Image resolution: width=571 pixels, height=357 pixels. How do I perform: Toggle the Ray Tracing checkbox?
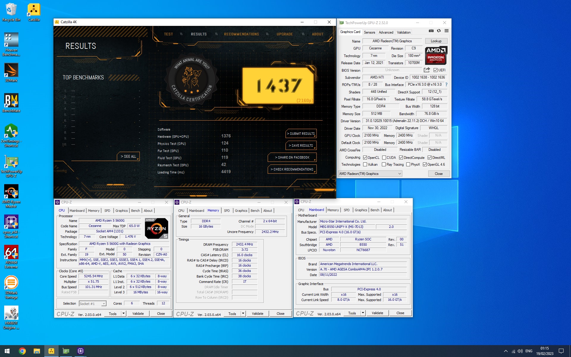(384, 165)
